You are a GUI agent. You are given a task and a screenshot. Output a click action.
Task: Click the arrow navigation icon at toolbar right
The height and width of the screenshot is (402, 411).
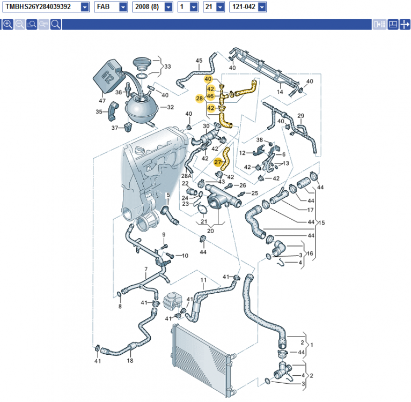click(x=405, y=25)
